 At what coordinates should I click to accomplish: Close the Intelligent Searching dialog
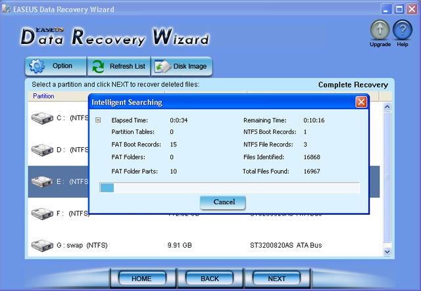pos(361,102)
